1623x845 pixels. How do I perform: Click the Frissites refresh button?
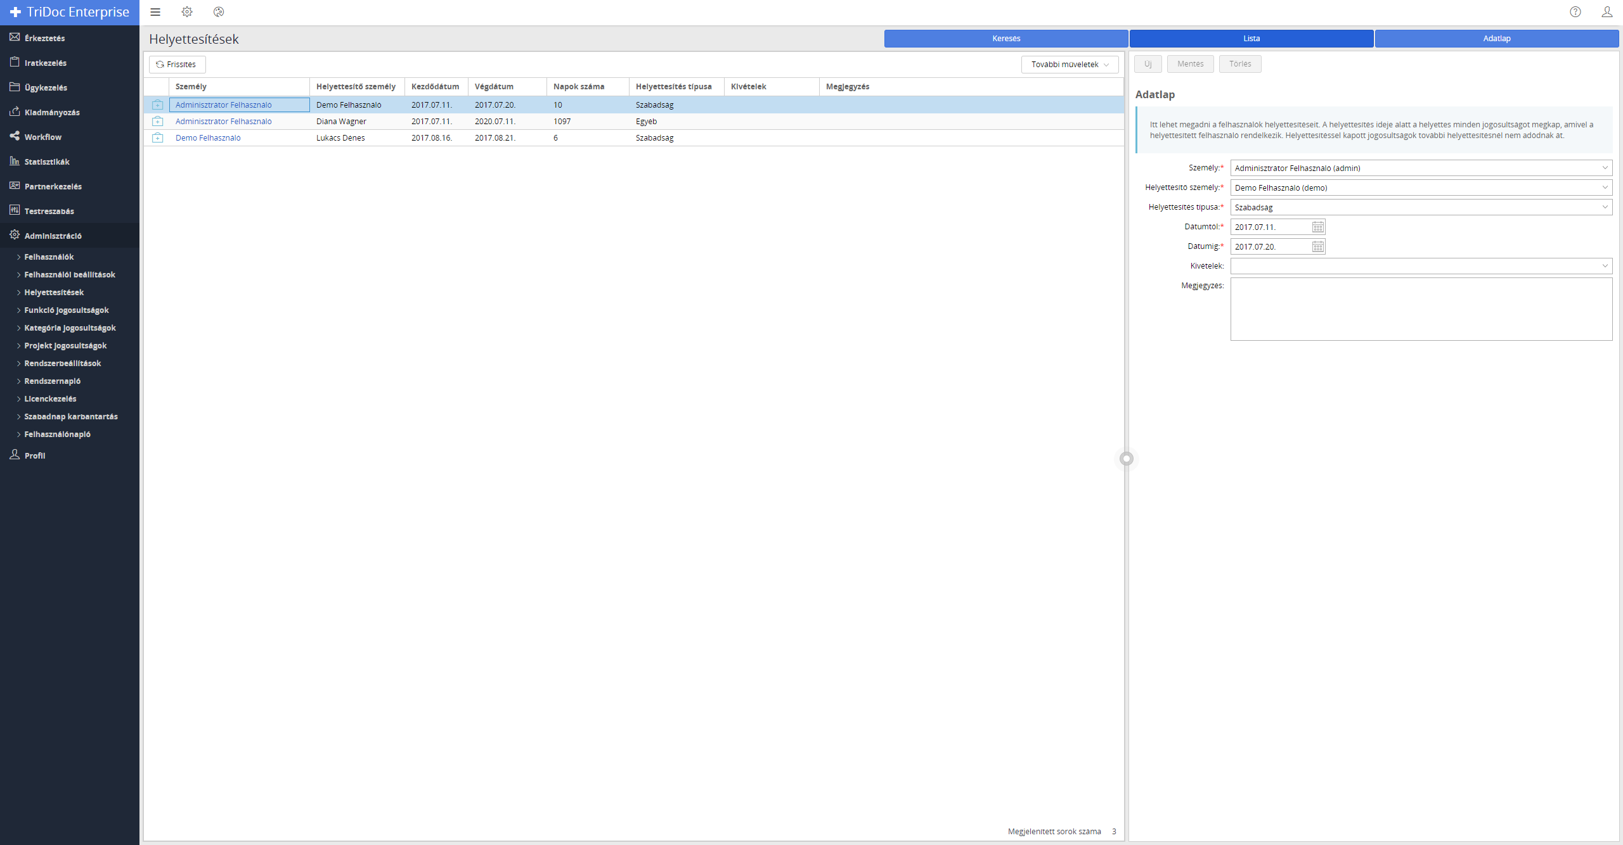(x=177, y=65)
